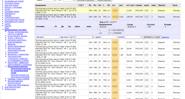The image size is (185, 99).
Task: Expand the Электроинструмент arrow icon
Action: click(3, 87)
